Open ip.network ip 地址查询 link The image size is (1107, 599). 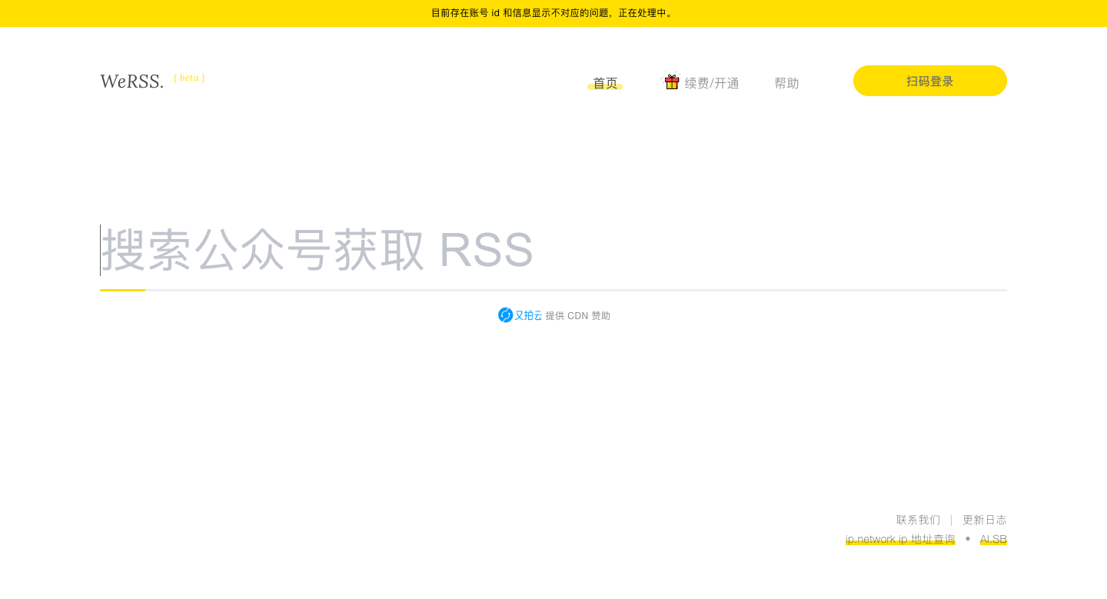click(900, 539)
